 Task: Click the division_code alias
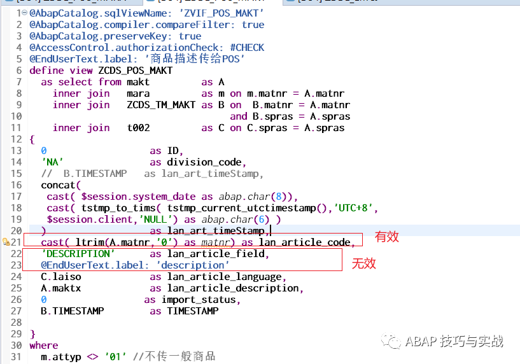(x=204, y=162)
